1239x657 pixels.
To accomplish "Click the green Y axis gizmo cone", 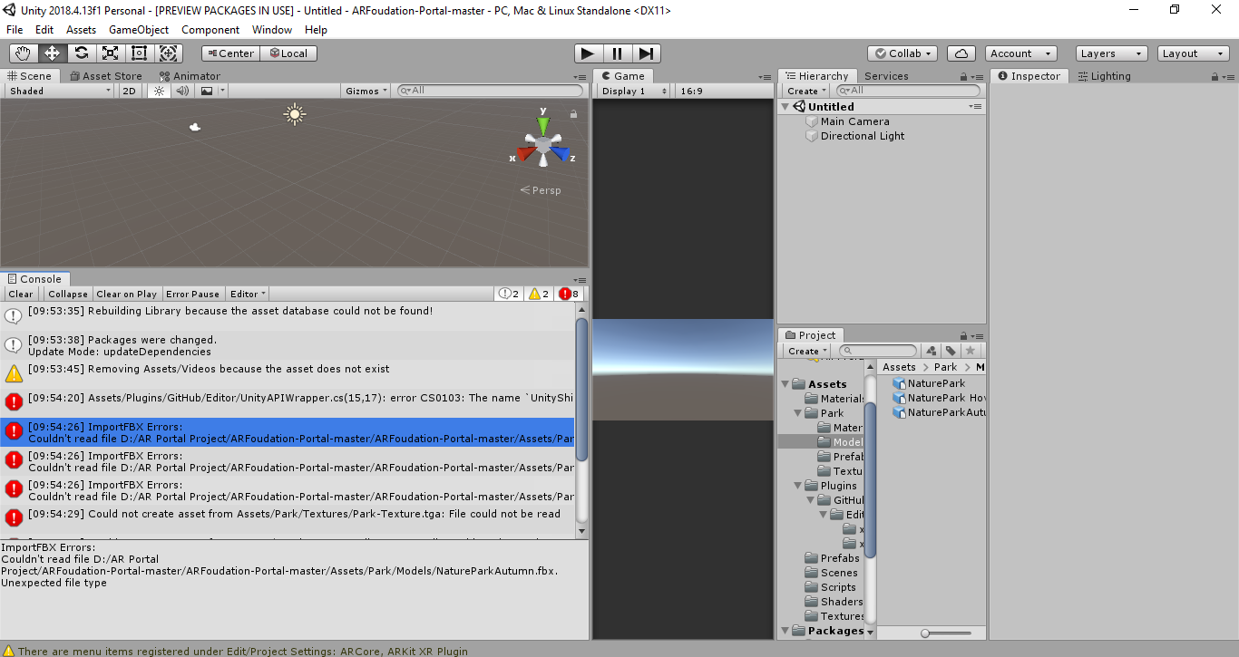I will [x=543, y=124].
